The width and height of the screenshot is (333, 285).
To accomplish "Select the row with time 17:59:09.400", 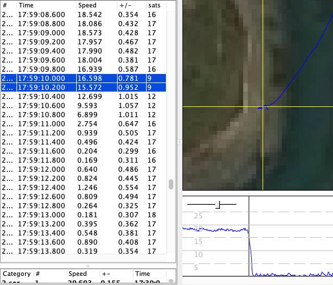I will click(84, 51).
